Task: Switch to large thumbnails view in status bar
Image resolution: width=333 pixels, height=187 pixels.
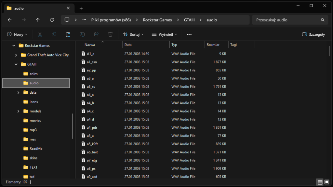Action: click(327, 182)
